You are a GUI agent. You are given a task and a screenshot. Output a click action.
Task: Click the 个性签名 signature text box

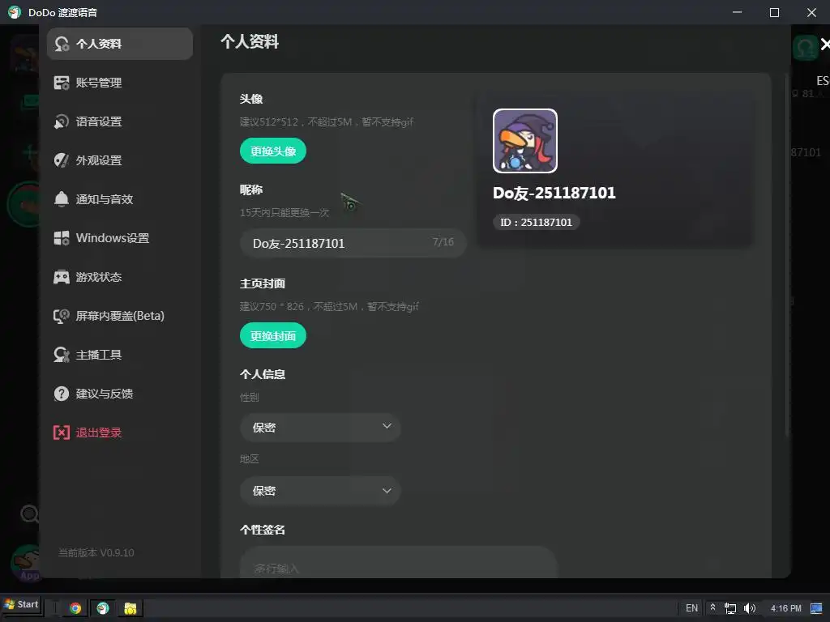tap(399, 563)
